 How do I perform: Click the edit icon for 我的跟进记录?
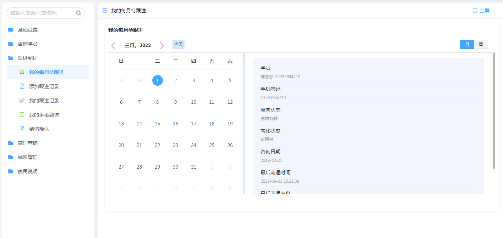pyautogui.click(x=22, y=101)
